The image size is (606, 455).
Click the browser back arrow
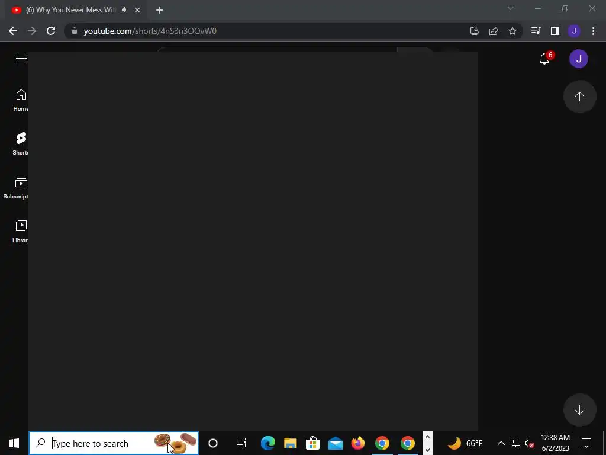[13, 31]
